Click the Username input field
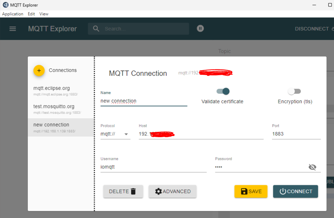This screenshot has width=334, height=218. (153, 167)
